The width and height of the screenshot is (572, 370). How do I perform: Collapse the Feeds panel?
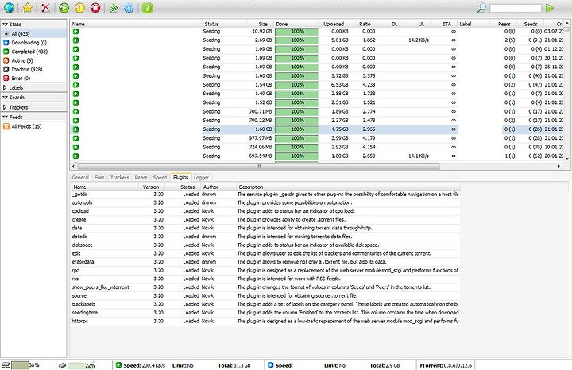[x=33, y=117]
